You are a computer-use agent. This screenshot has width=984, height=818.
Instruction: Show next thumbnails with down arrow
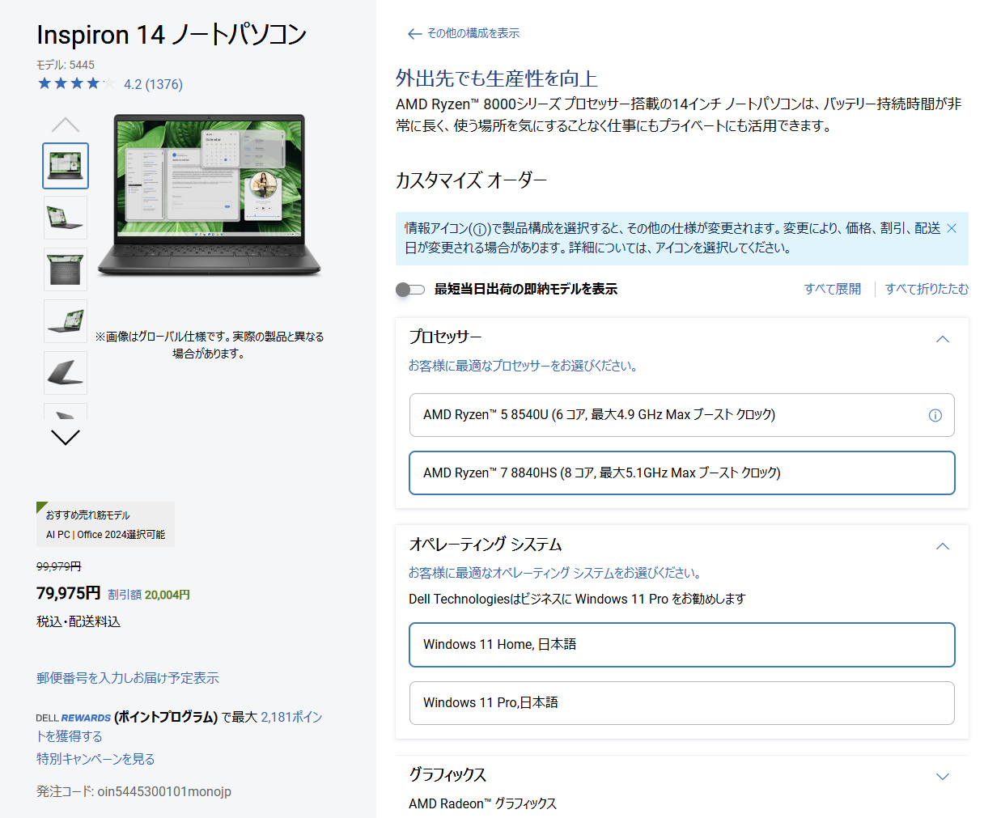(66, 437)
